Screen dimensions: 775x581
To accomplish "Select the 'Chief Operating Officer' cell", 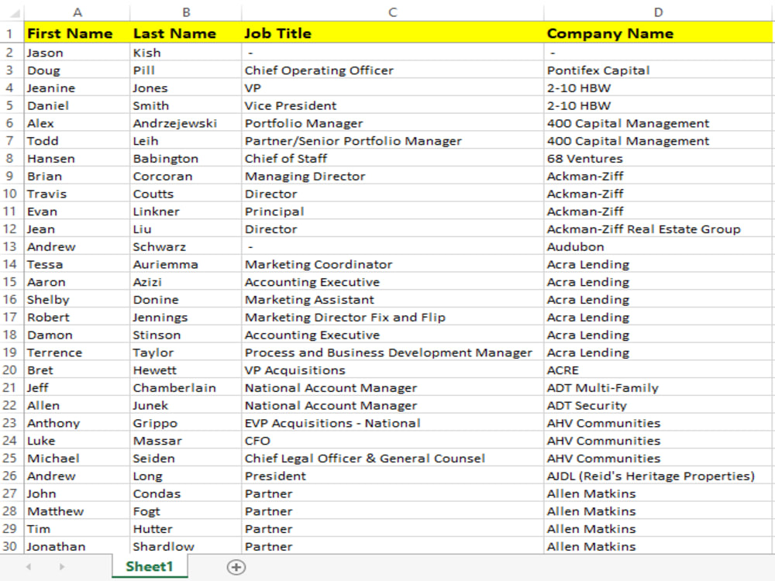I will (392, 70).
